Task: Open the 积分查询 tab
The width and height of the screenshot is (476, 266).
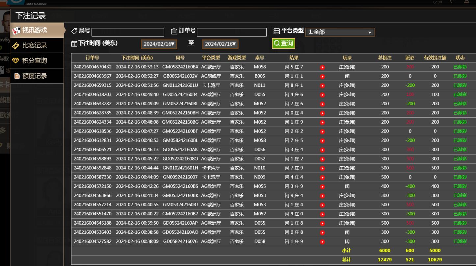Action: pos(37,60)
